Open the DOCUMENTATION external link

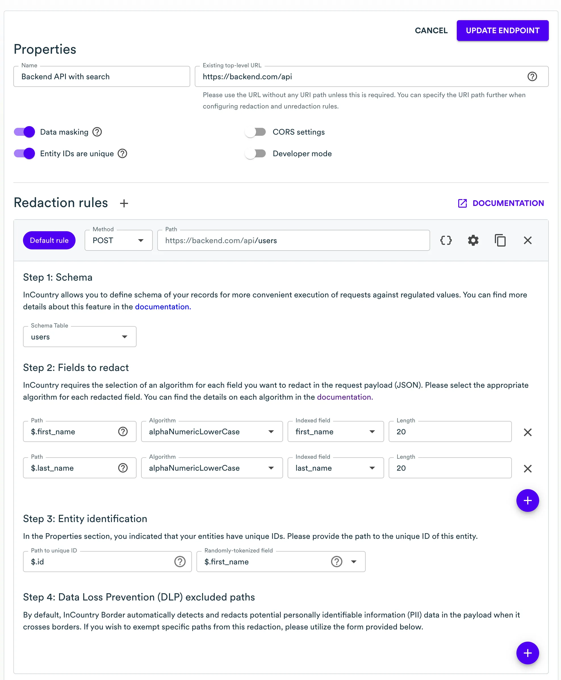pyautogui.click(x=501, y=203)
